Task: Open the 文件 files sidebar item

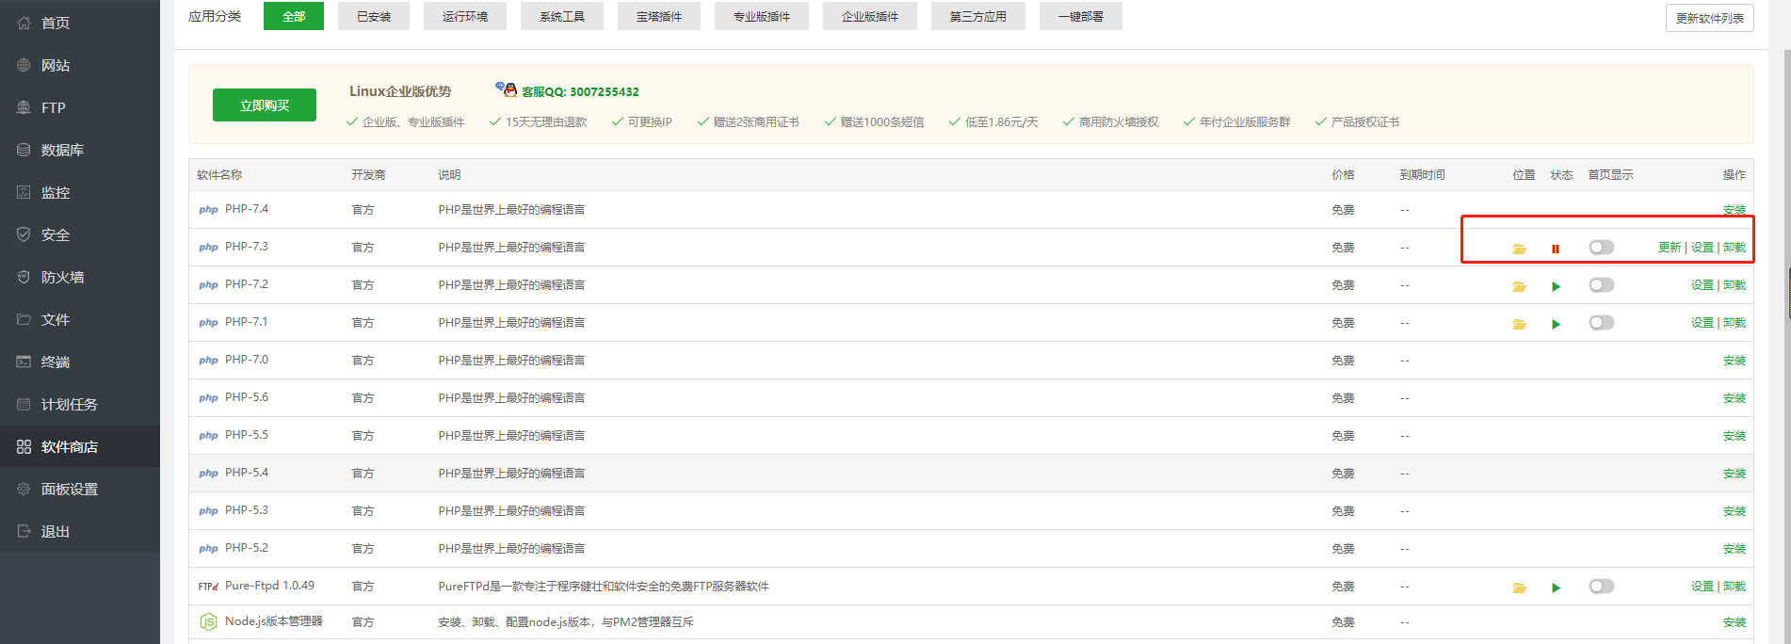Action: pyautogui.click(x=80, y=319)
